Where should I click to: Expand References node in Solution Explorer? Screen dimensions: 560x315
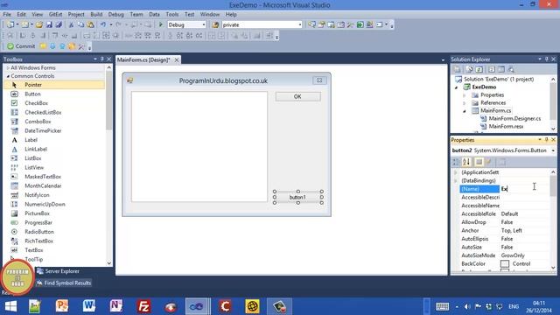[x=465, y=103]
